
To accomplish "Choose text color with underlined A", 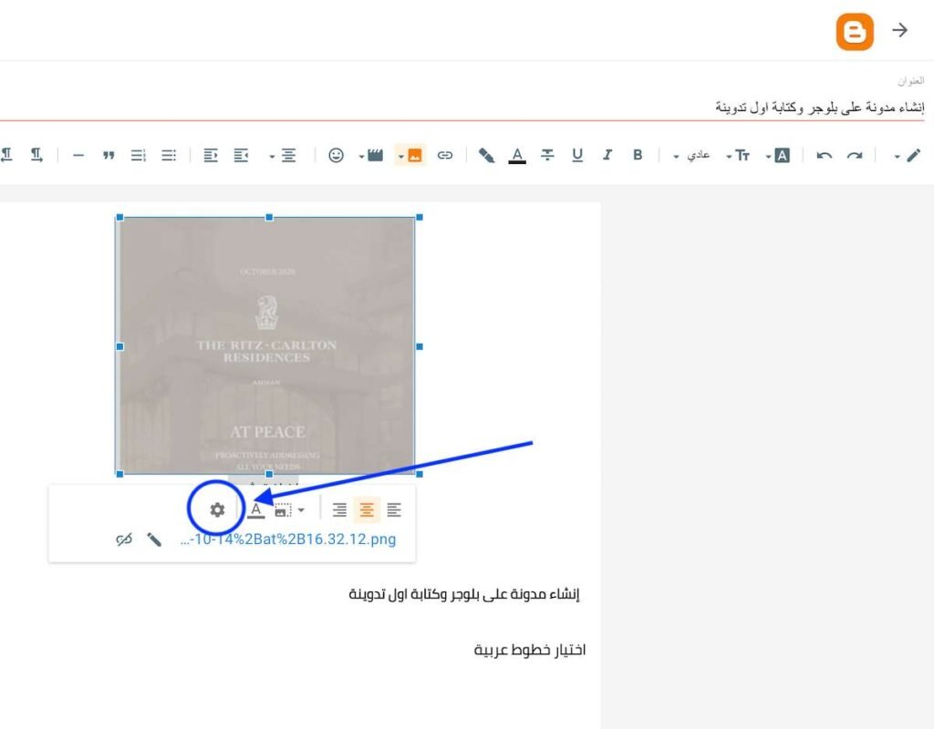I will 517,156.
